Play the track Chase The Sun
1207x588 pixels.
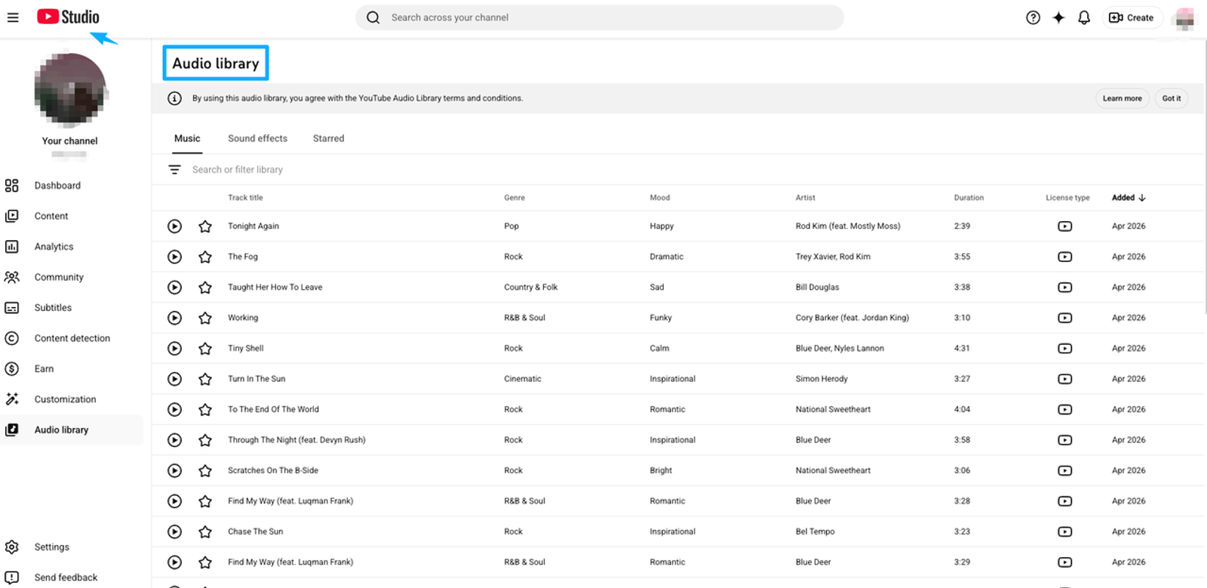(x=174, y=532)
